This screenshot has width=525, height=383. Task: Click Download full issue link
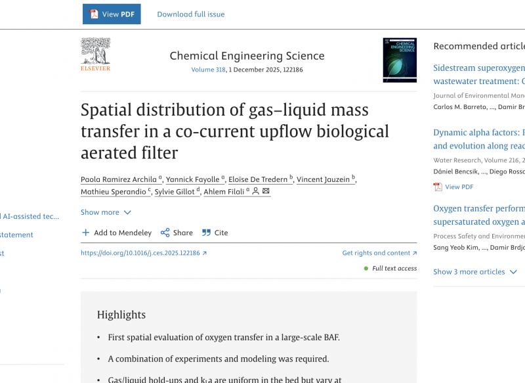(x=190, y=14)
